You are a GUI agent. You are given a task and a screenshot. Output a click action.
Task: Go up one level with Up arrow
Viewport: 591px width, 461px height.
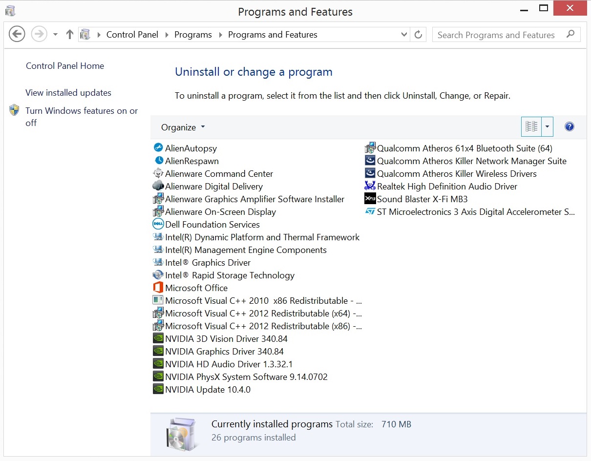point(70,34)
